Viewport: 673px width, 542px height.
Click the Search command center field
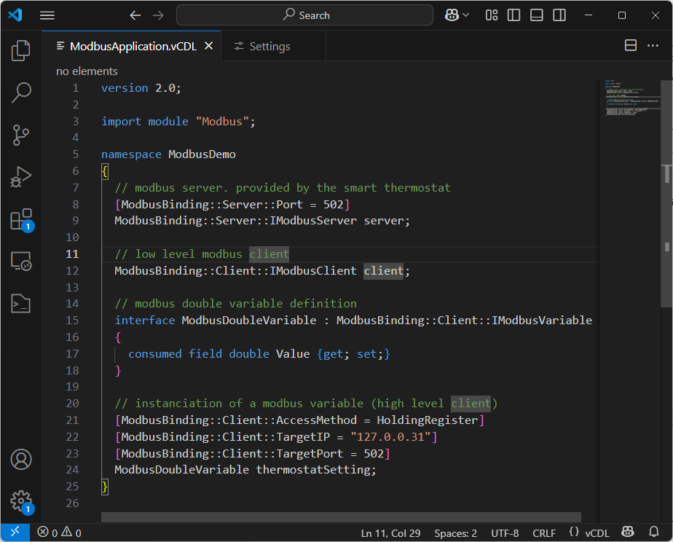coord(304,15)
